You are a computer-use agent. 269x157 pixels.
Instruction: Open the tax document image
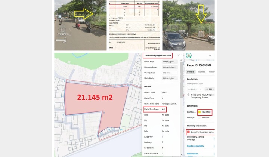pos(134,25)
